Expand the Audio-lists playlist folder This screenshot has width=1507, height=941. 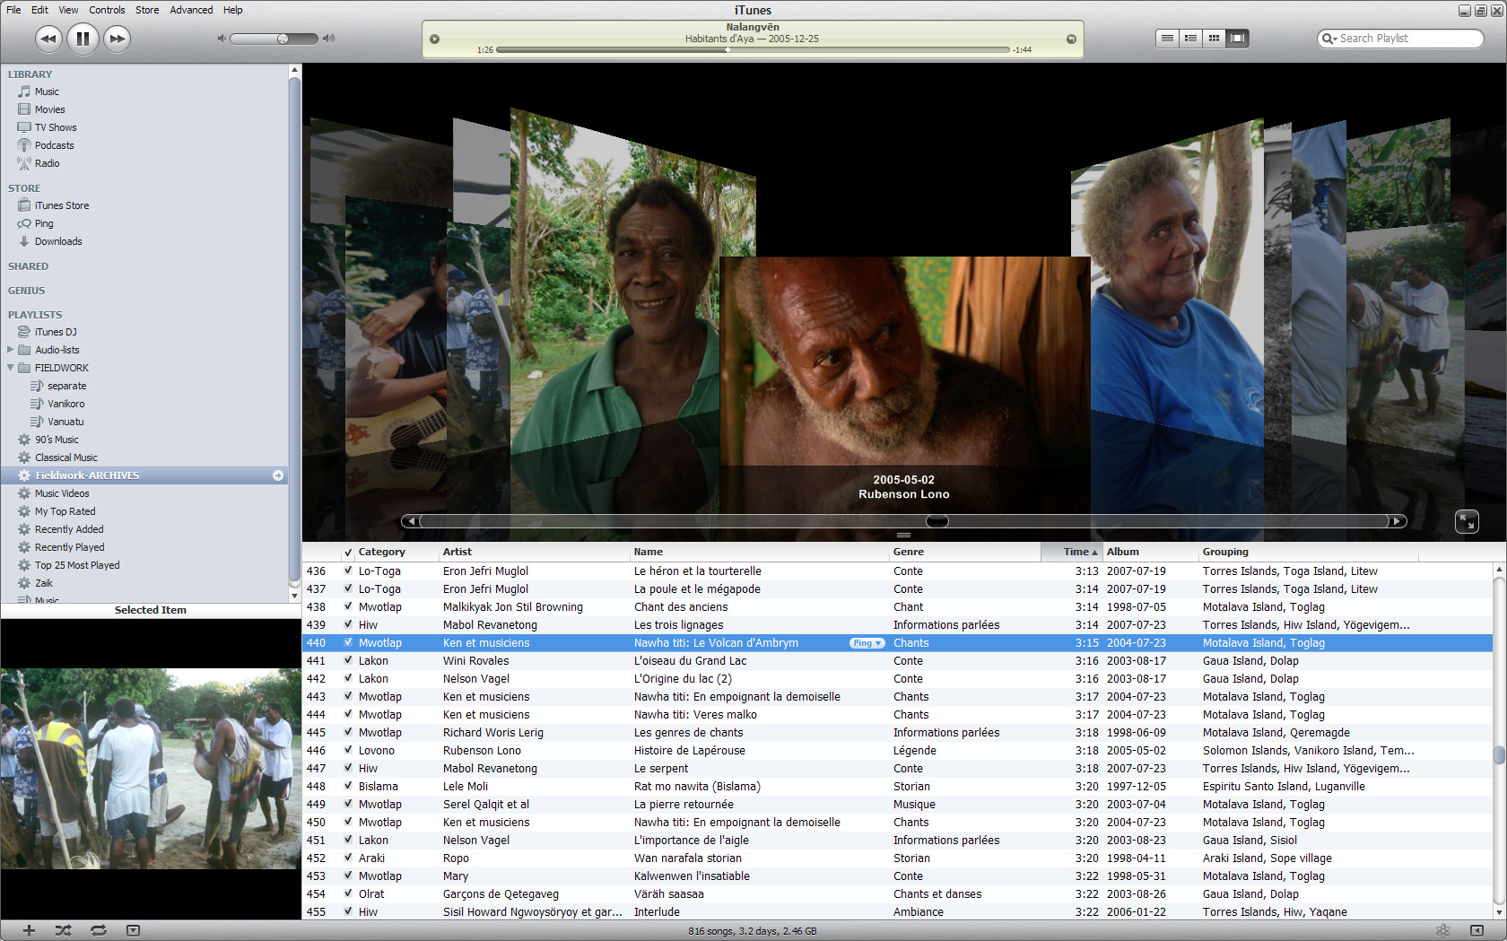(x=11, y=350)
